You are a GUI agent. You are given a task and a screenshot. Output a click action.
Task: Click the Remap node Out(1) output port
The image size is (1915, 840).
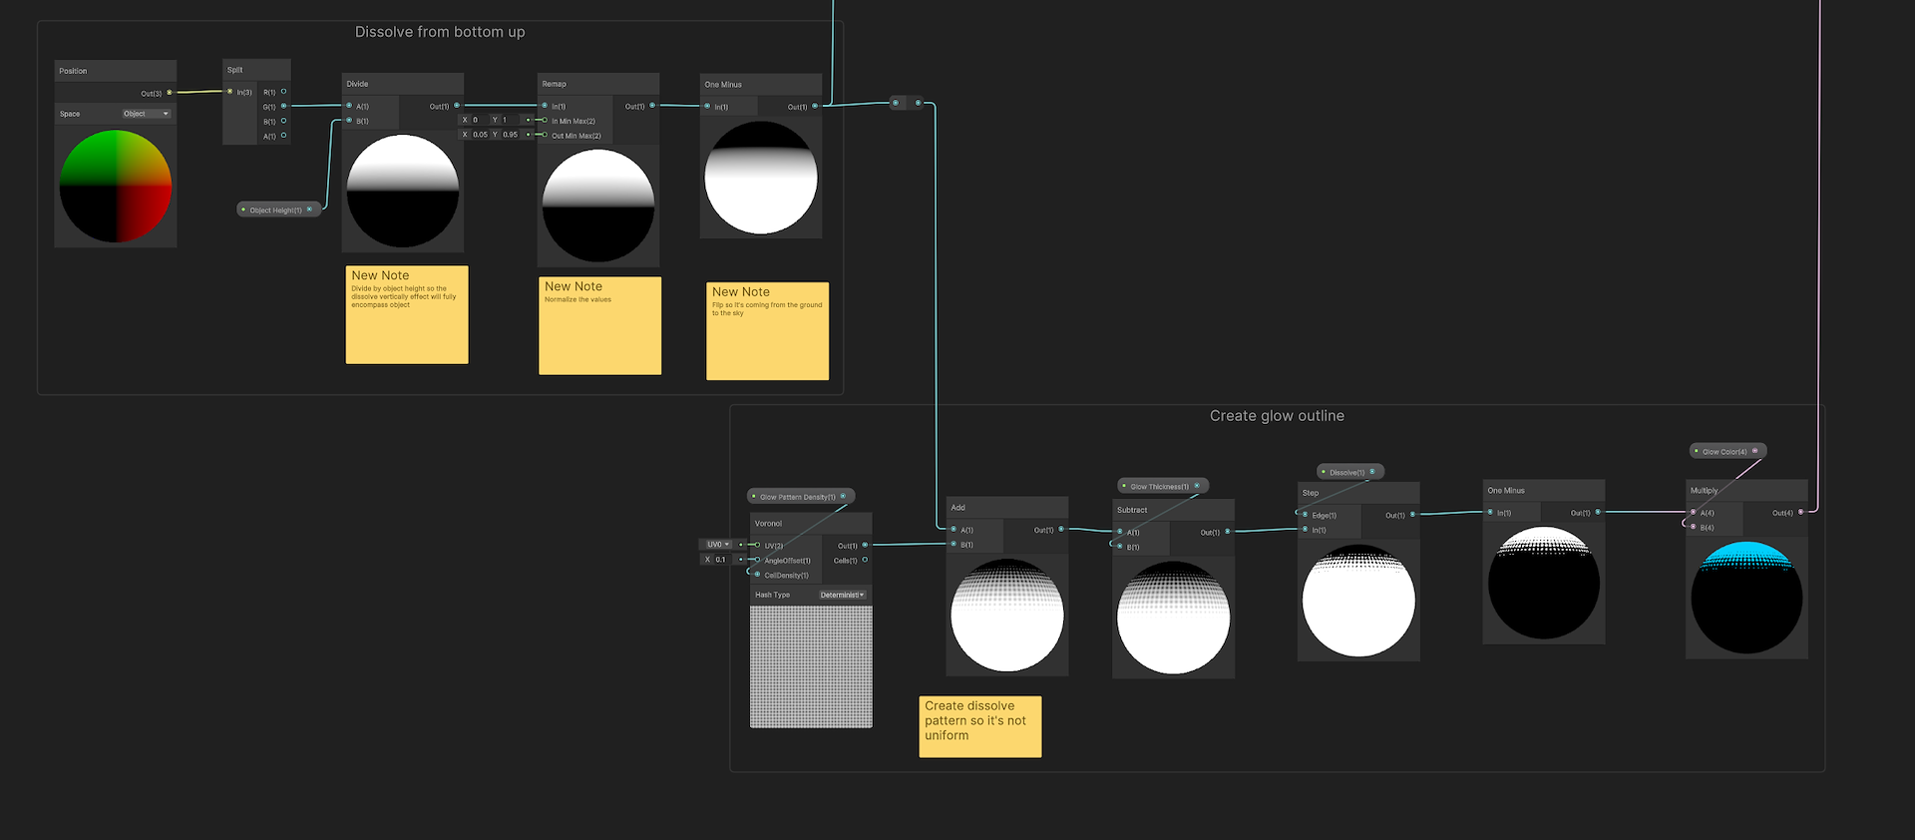click(x=652, y=106)
